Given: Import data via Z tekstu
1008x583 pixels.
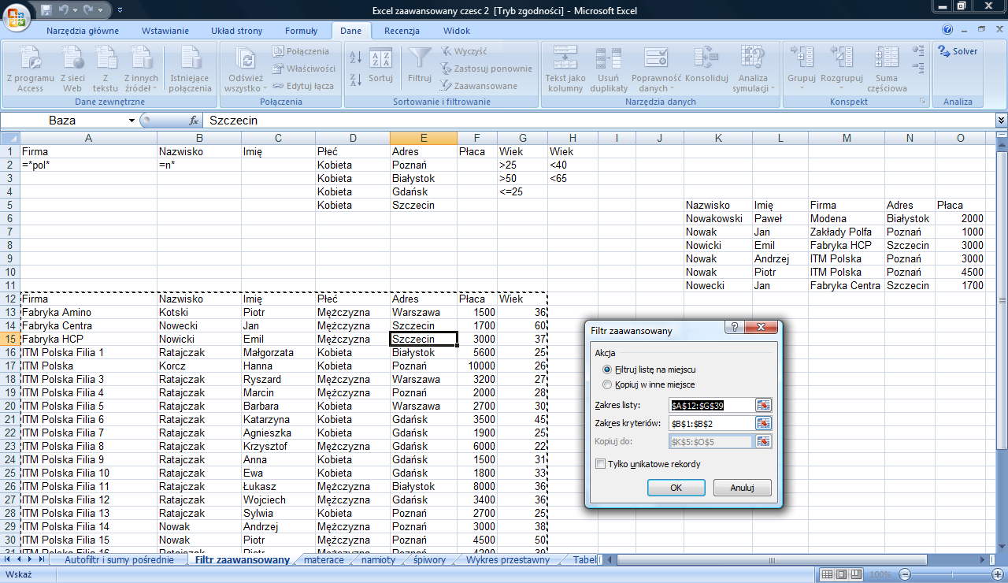Looking at the screenshot, I should (x=105, y=69).
